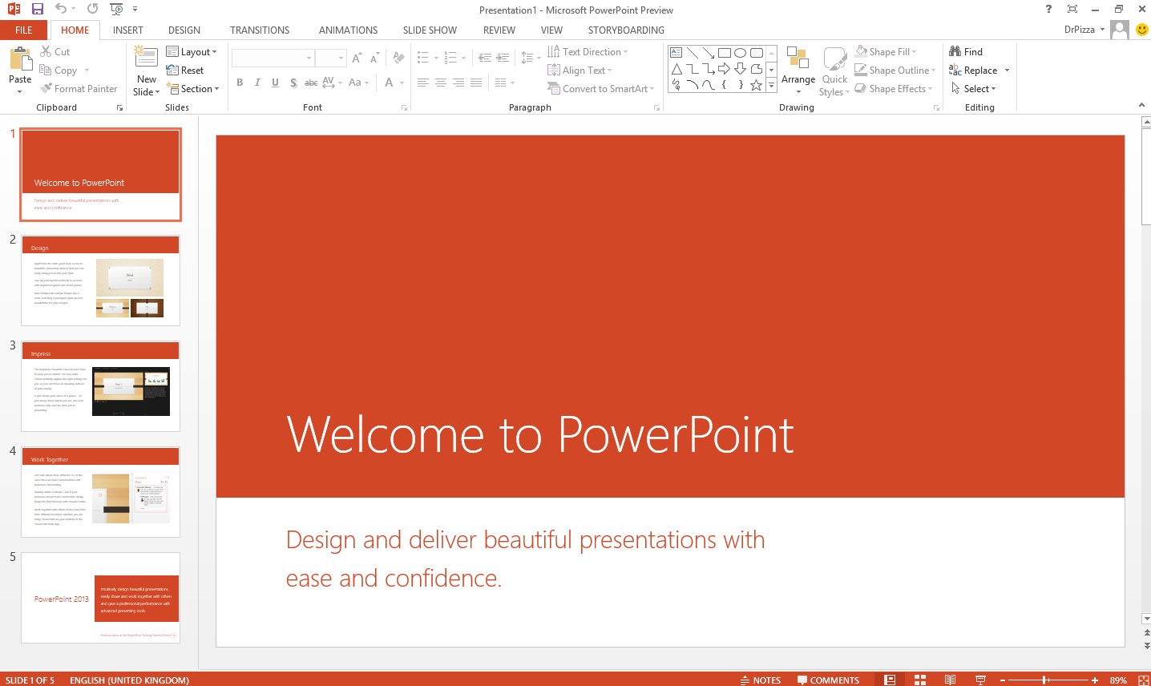Open the FILE menu

[23, 30]
